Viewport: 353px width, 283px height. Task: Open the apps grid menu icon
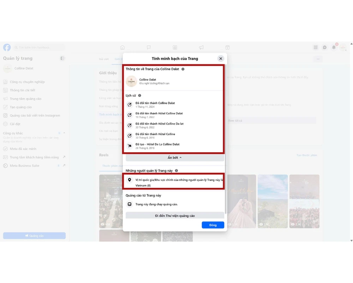coord(316,47)
